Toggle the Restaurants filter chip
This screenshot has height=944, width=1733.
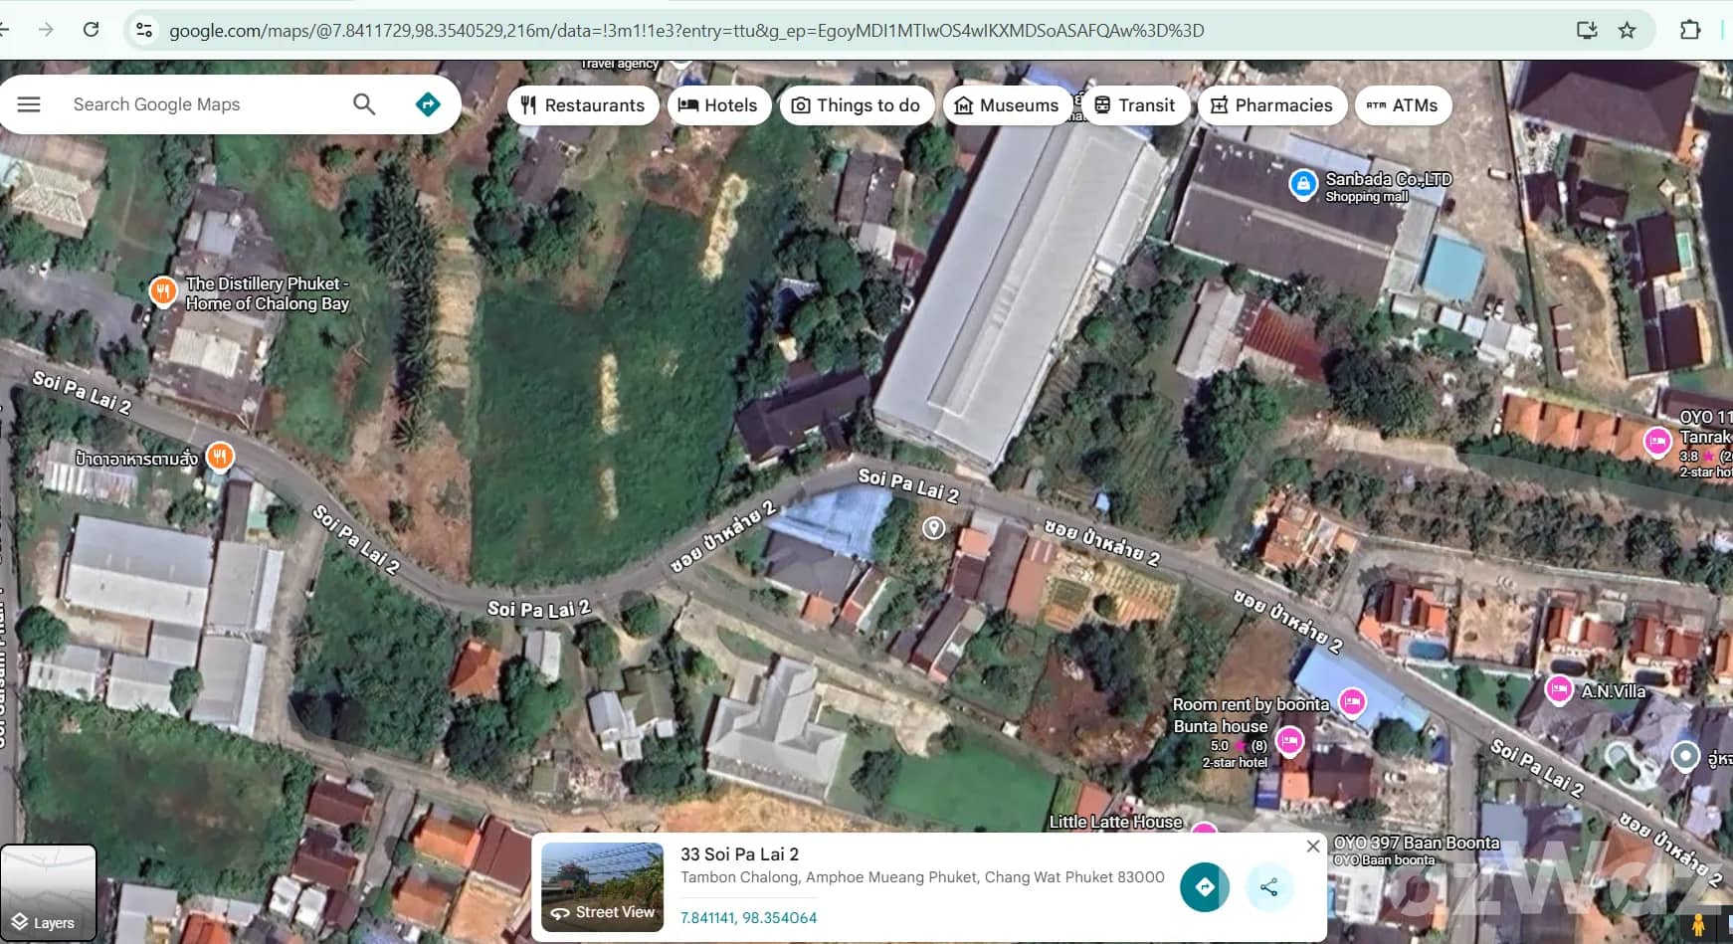pyautogui.click(x=583, y=104)
